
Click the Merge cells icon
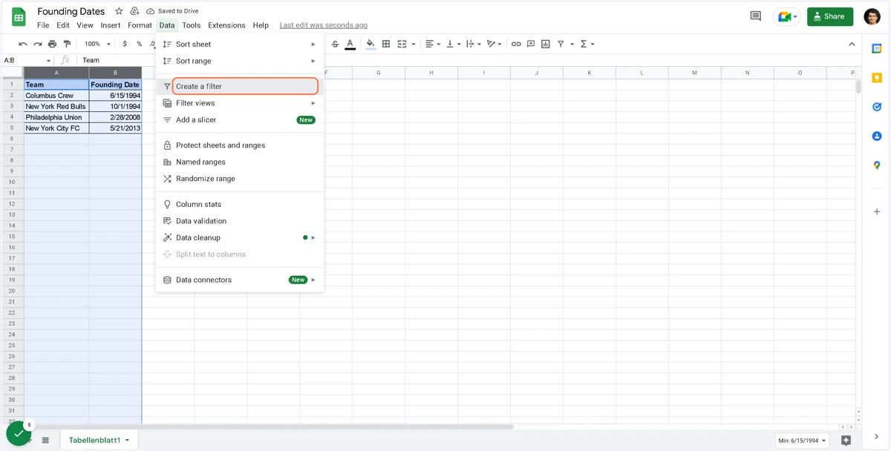[x=402, y=45]
